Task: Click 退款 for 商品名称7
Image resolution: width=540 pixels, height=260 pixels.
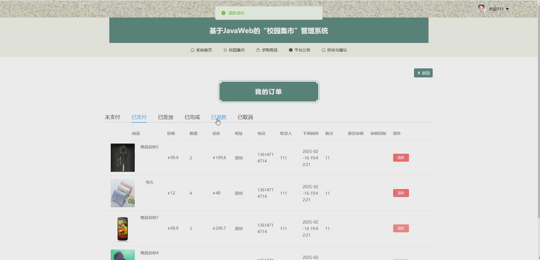Action: coord(400,228)
